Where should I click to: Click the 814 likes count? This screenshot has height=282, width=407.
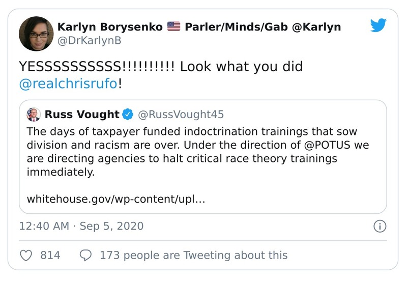pos(50,255)
